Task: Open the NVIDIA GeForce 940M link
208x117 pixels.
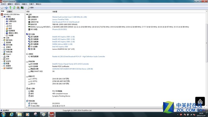Action: click(x=62, y=44)
